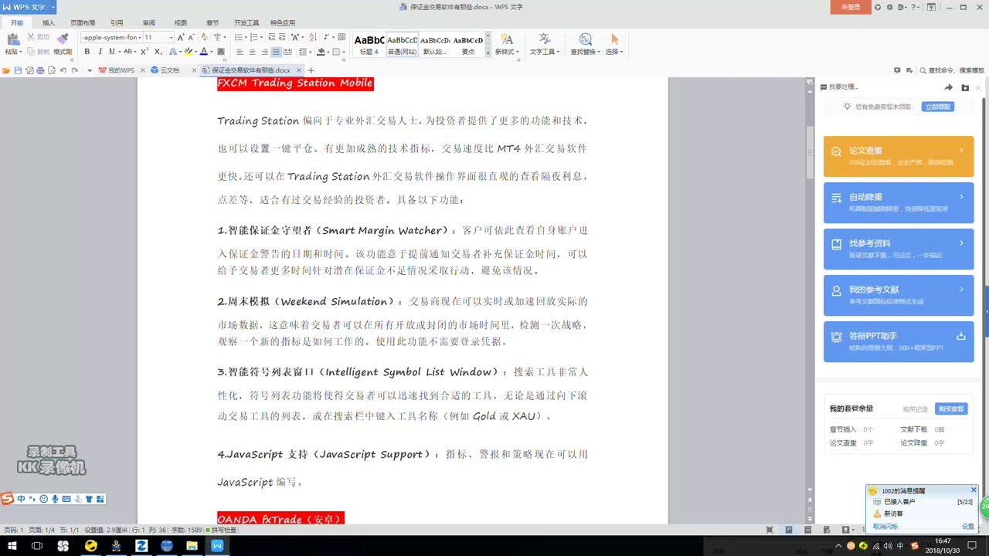Click 取消闪烁 in message popup
Image resolution: width=989 pixels, height=556 pixels.
(885, 527)
